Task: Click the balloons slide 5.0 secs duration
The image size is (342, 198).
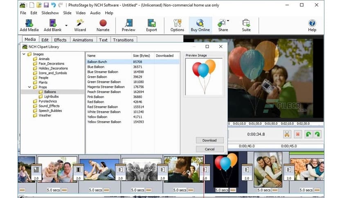Action: [x=222, y=190]
